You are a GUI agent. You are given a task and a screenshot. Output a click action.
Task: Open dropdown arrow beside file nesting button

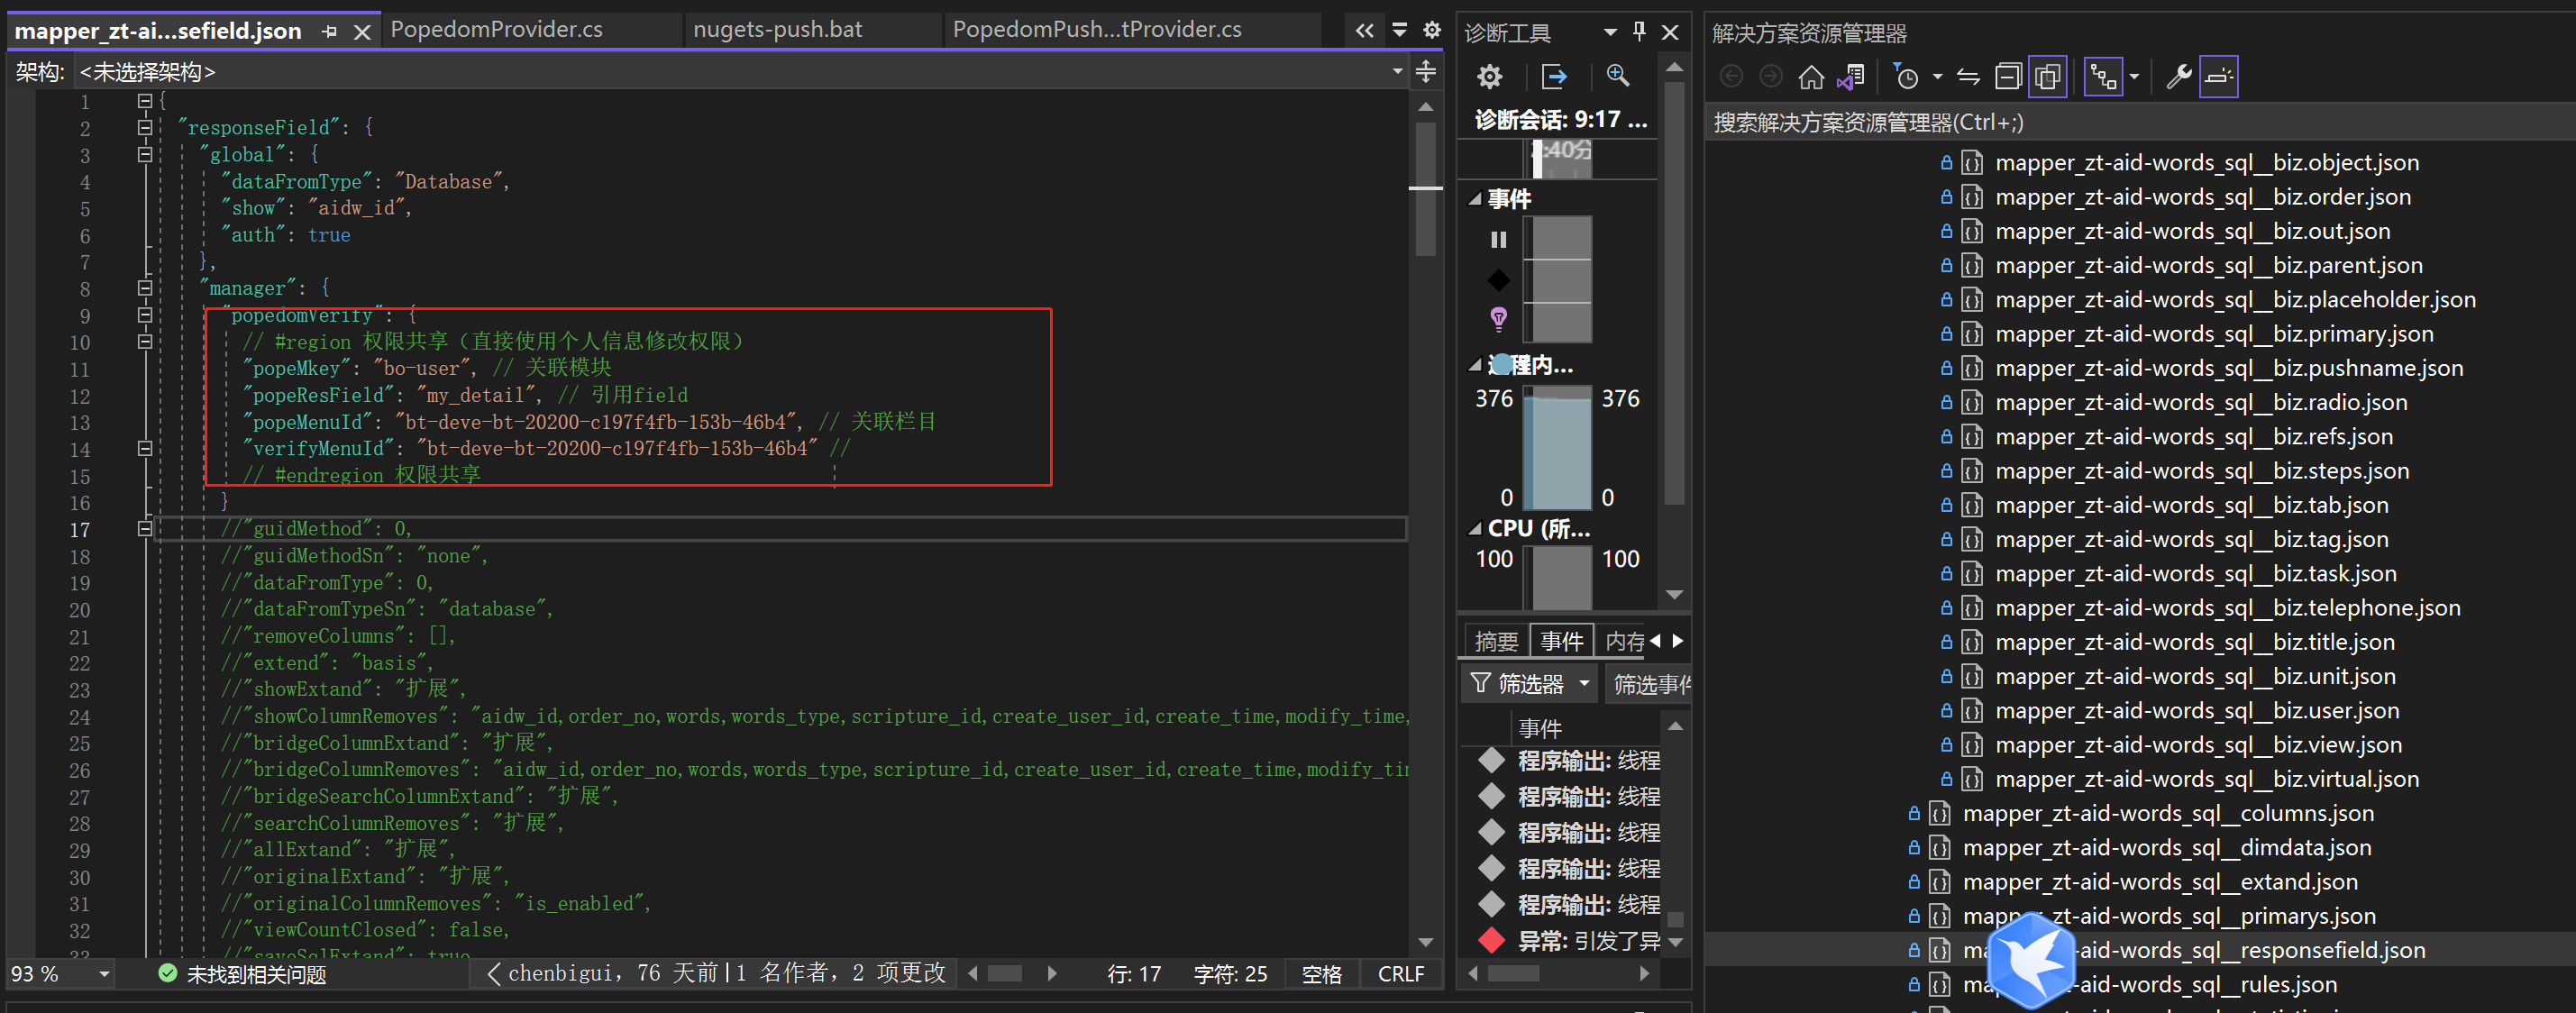pos(2134,77)
